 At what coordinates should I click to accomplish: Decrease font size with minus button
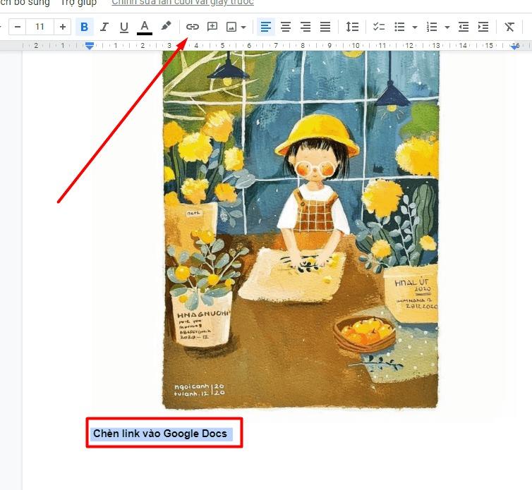(18, 27)
